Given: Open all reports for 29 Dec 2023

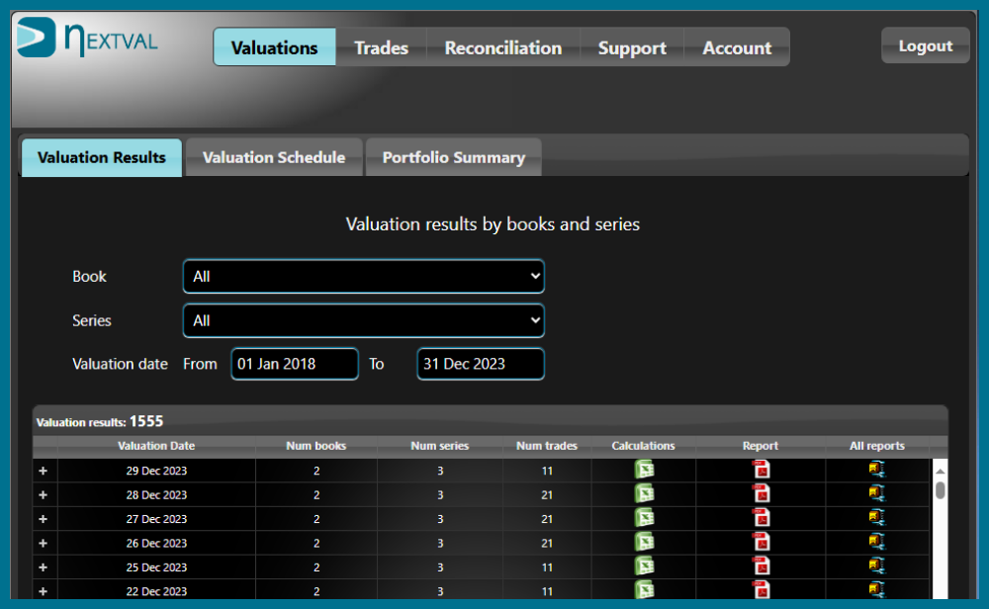Looking at the screenshot, I should tap(877, 470).
